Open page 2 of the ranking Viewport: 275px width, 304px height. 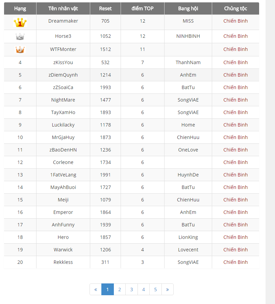120,289
